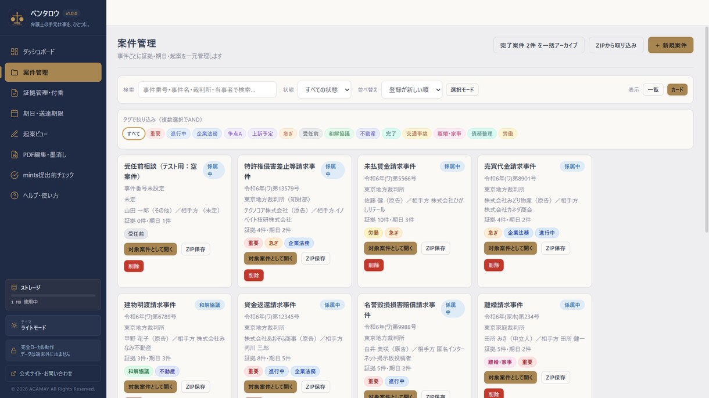Click ZIPから取り込み button
The image size is (709, 398).
[x=616, y=45]
